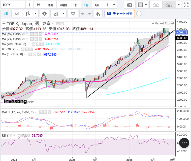Expand the TOPIX, Japan title dropdown arrow
This screenshot has width=191, height=161.
(53, 24)
